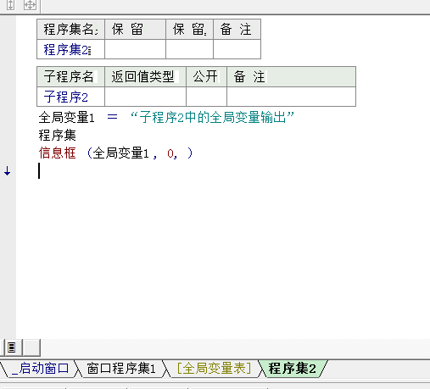Switch to the [全局变量表] tab
430x389 pixels.
(x=214, y=369)
